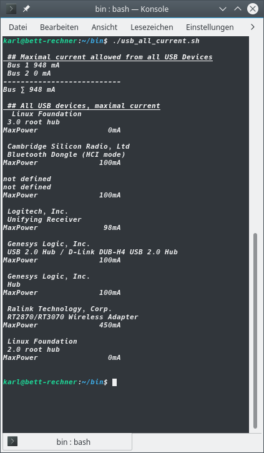Open the Bearbeiten menu
This screenshot has height=453, width=264.
click(x=59, y=27)
